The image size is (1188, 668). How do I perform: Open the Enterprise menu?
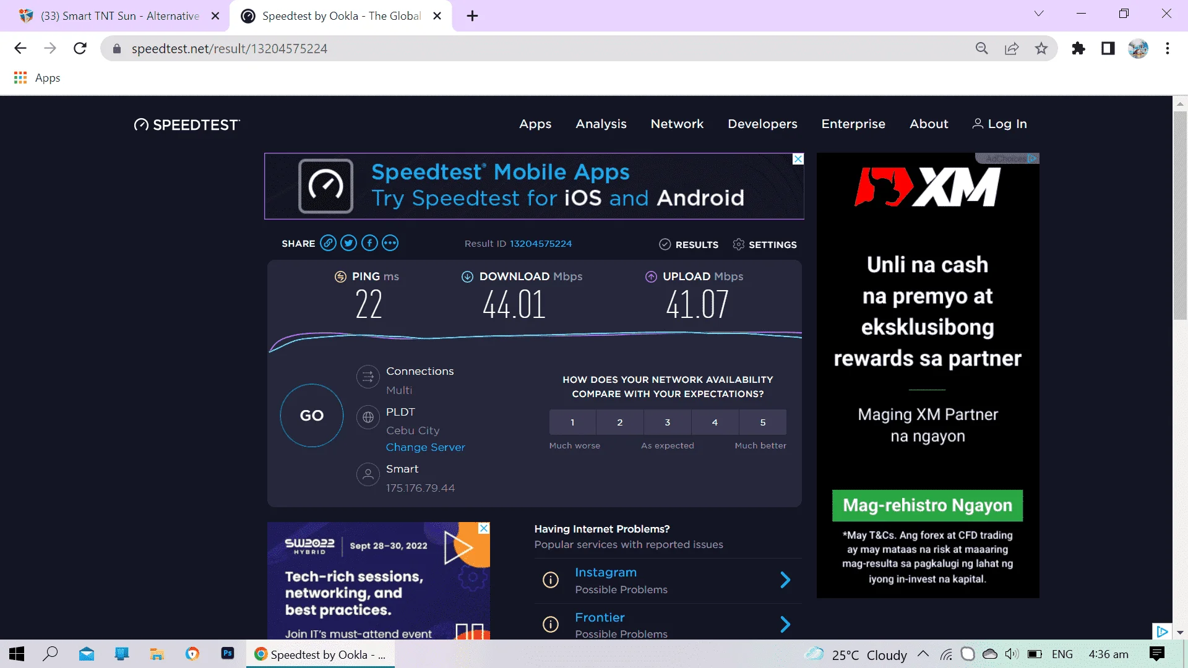pyautogui.click(x=853, y=124)
